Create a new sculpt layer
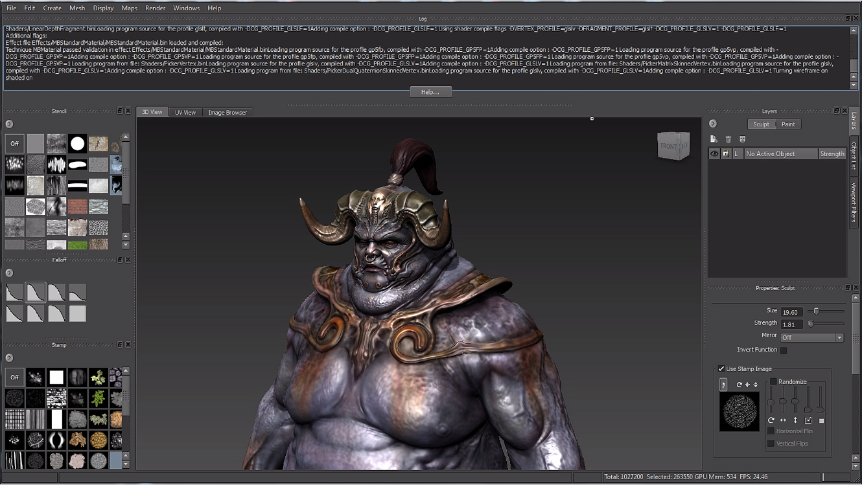Viewport: 862px width, 485px height. [x=714, y=139]
